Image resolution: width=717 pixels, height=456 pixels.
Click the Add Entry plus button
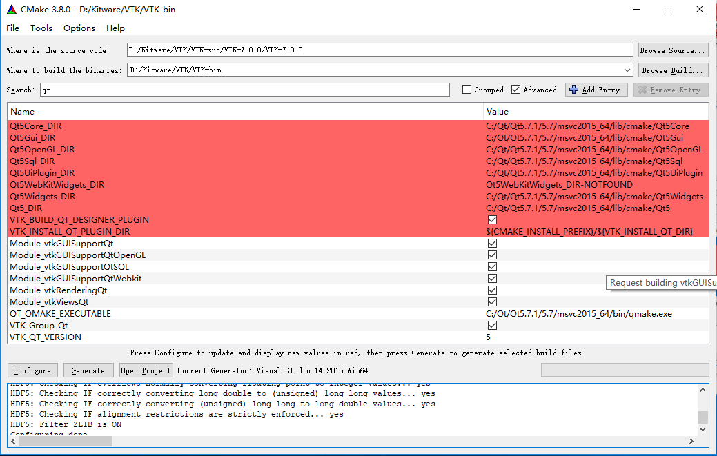596,90
